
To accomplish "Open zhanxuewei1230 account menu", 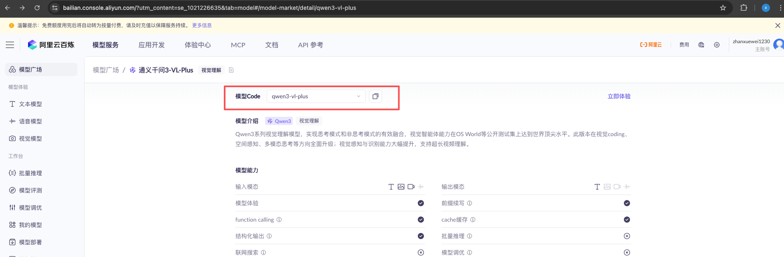I will [x=751, y=45].
